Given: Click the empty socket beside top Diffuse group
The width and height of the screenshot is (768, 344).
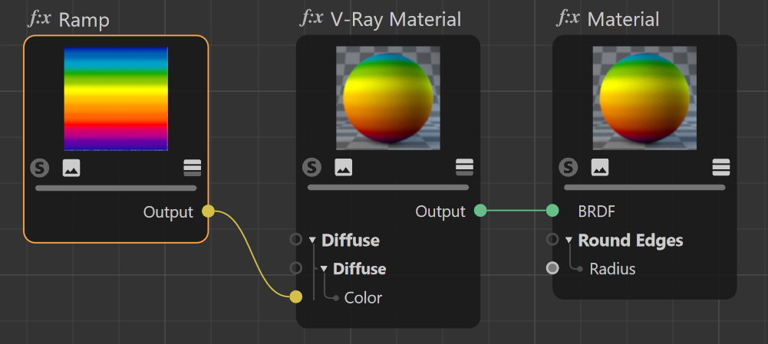Looking at the screenshot, I should pos(296,239).
